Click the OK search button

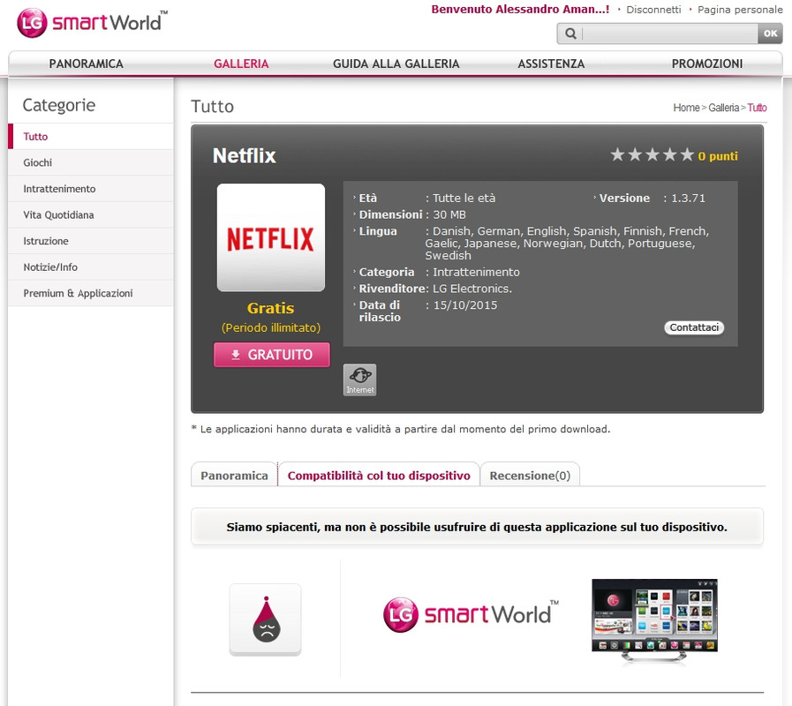(770, 34)
